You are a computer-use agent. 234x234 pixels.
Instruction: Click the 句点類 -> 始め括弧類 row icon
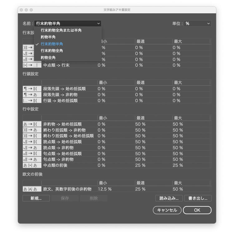[32, 154]
